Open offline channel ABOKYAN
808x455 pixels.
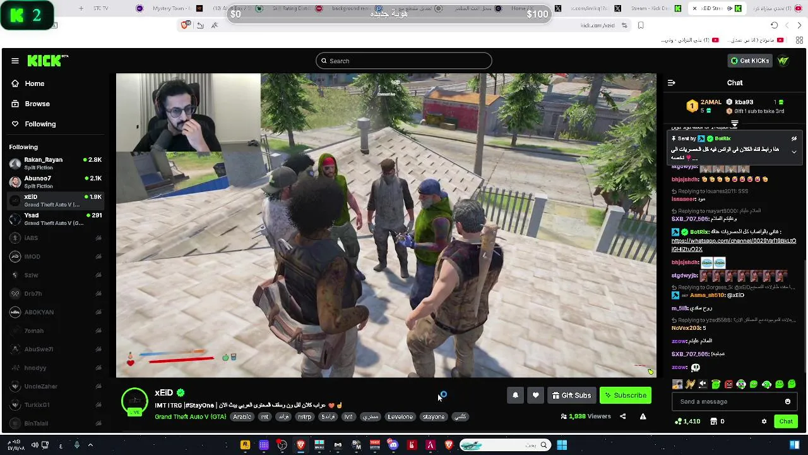pyautogui.click(x=56, y=312)
